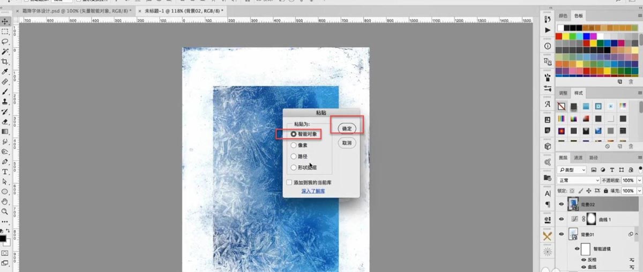Hide the 背景01 layer
Viewport: 643px width, 272px height.
click(562, 235)
